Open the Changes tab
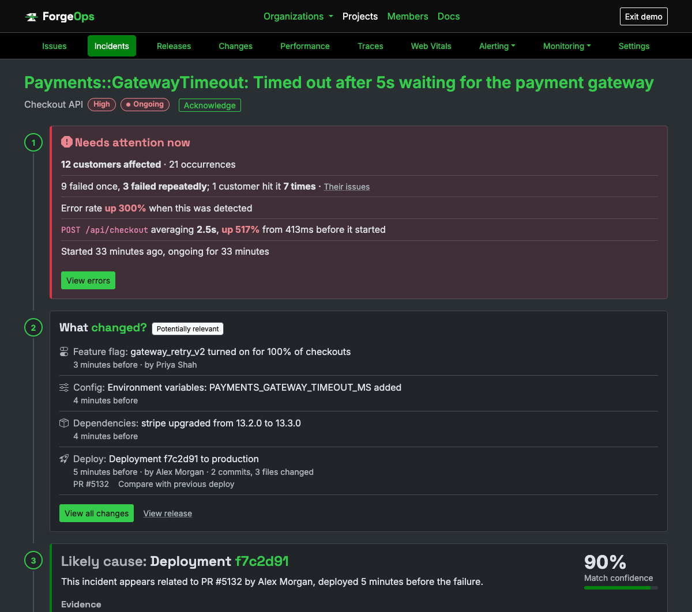The width and height of the screenshot is (692, 612). click(x=235, y=46)
